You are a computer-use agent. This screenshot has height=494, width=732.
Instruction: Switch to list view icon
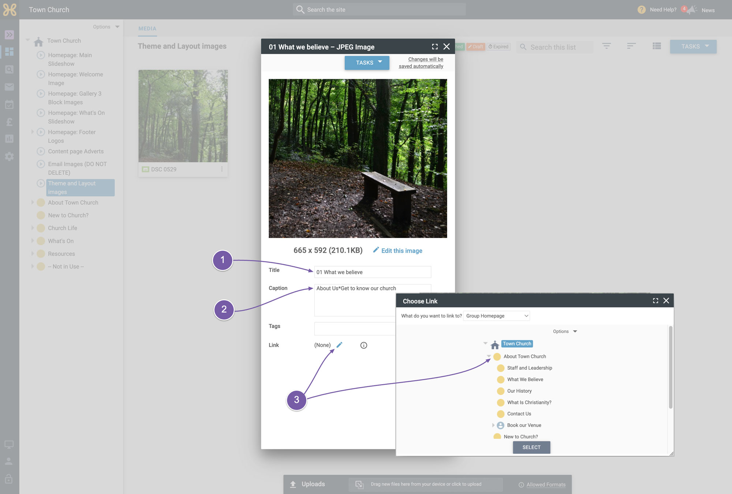[657, 46]
